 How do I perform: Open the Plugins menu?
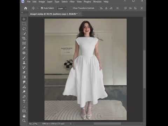coord(87,2)
